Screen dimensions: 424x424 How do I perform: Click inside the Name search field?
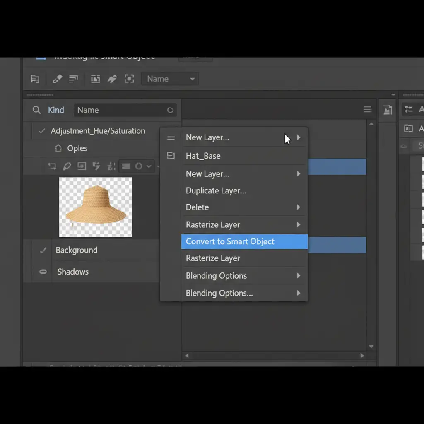120,110
